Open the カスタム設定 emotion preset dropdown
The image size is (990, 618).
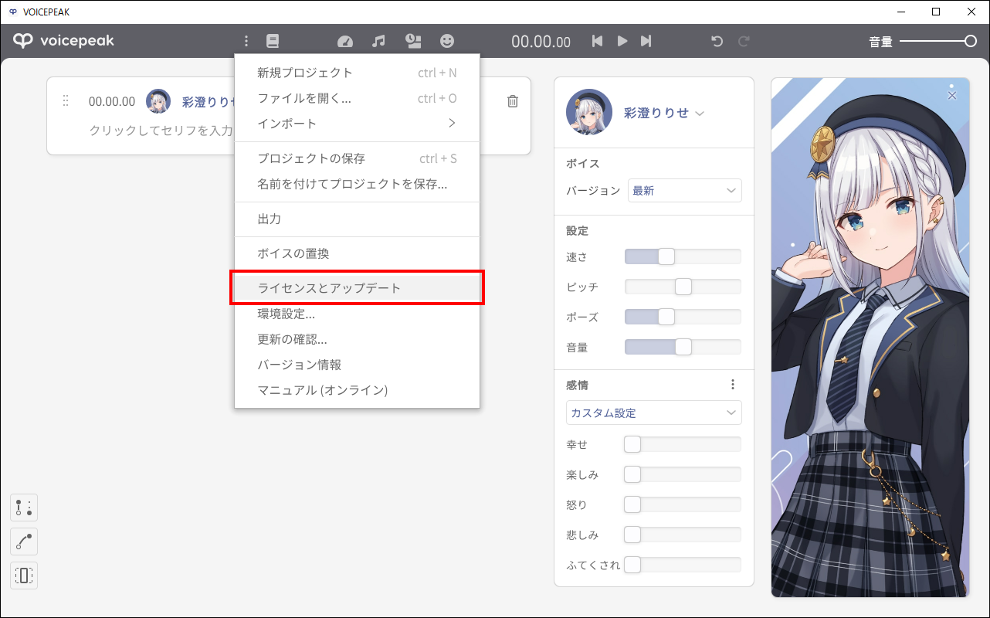(x=654, y=413)
